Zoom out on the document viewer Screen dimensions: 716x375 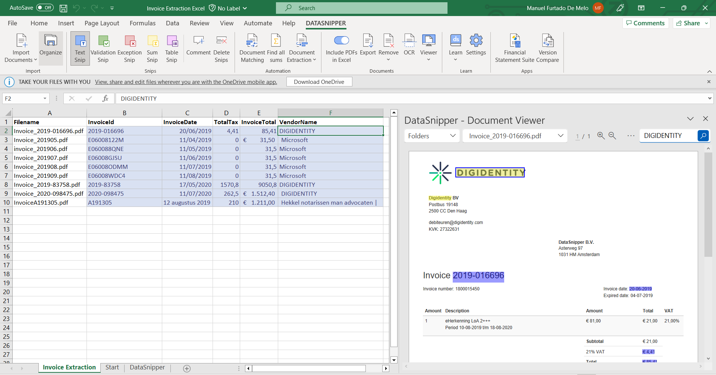point(612,136)
